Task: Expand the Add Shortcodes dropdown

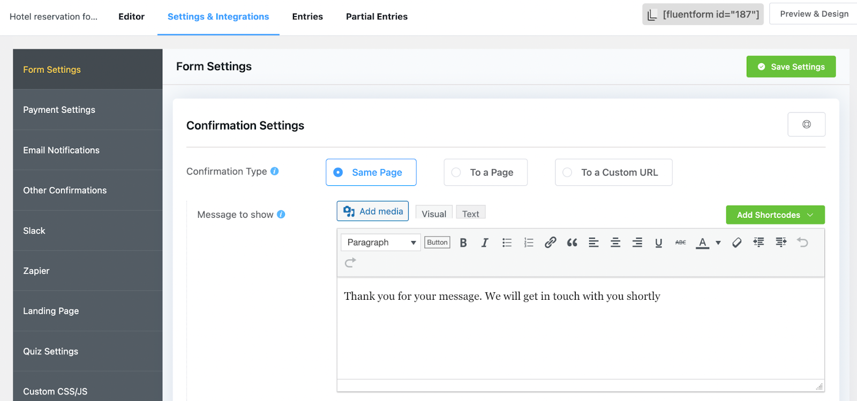Action: coord(775,215)
